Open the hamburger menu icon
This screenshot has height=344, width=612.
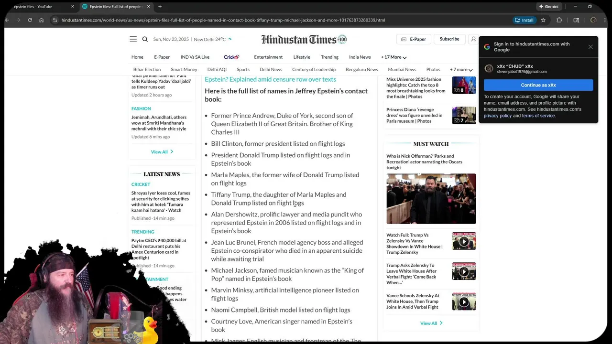click(x=133, y=39)
